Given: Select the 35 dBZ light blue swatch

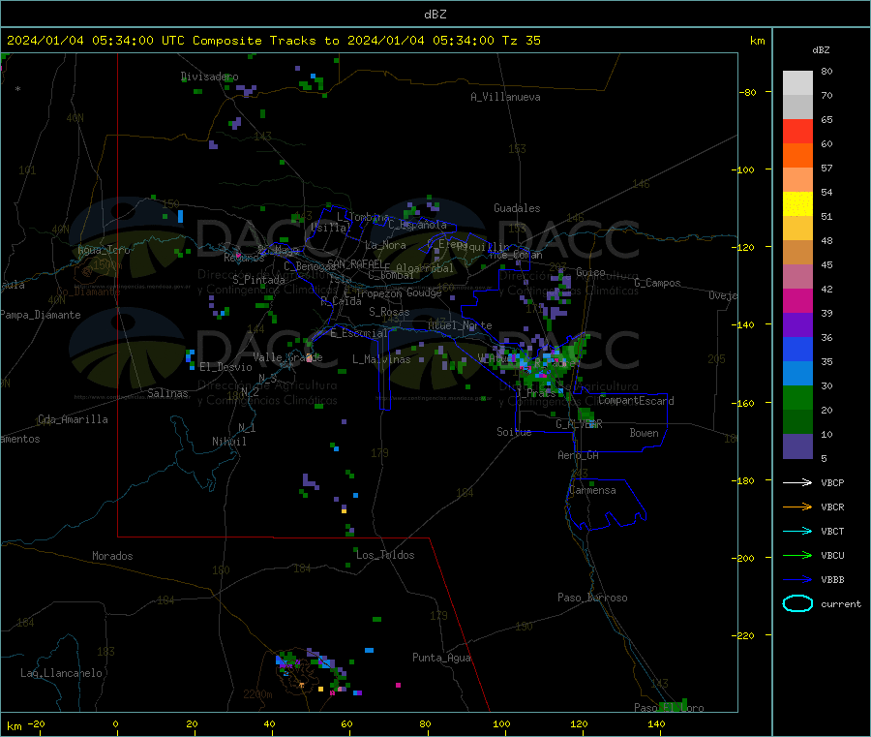Looking at the screenshot, I should point(797,374).
